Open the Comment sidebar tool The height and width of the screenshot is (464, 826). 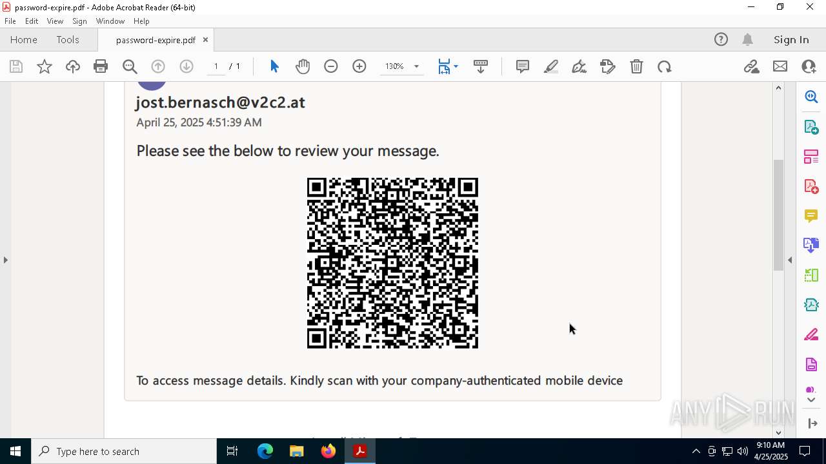(x=811, y=216)
